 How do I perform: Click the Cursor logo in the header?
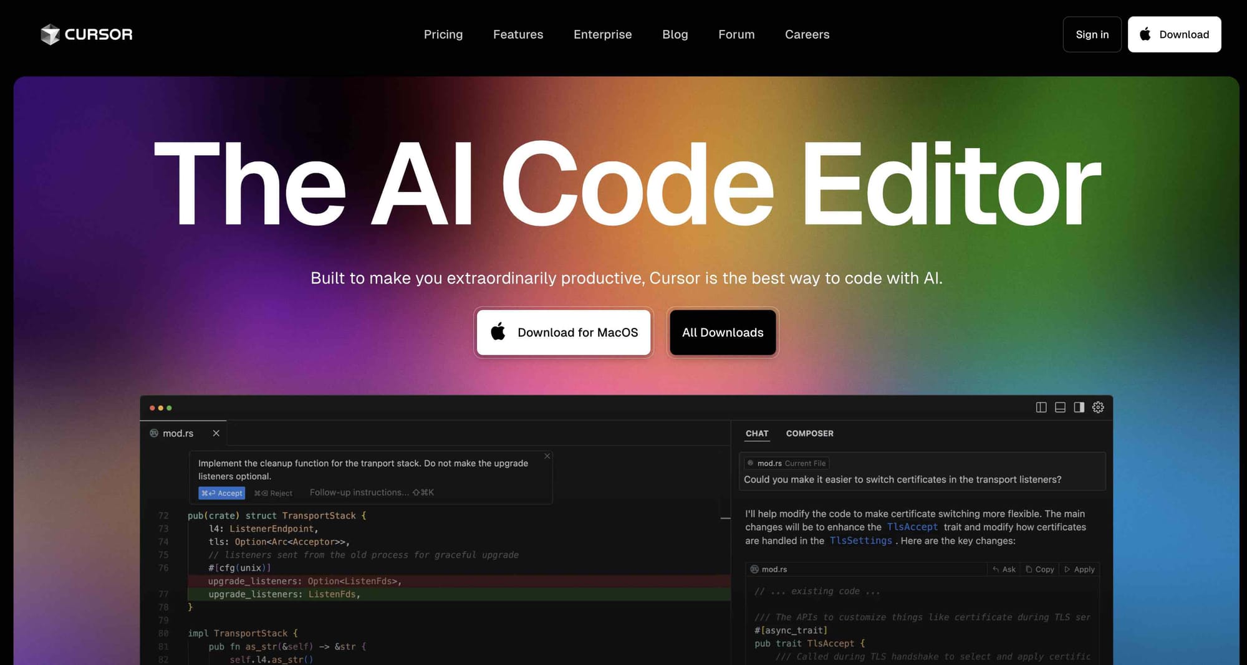tap(87, 34)
